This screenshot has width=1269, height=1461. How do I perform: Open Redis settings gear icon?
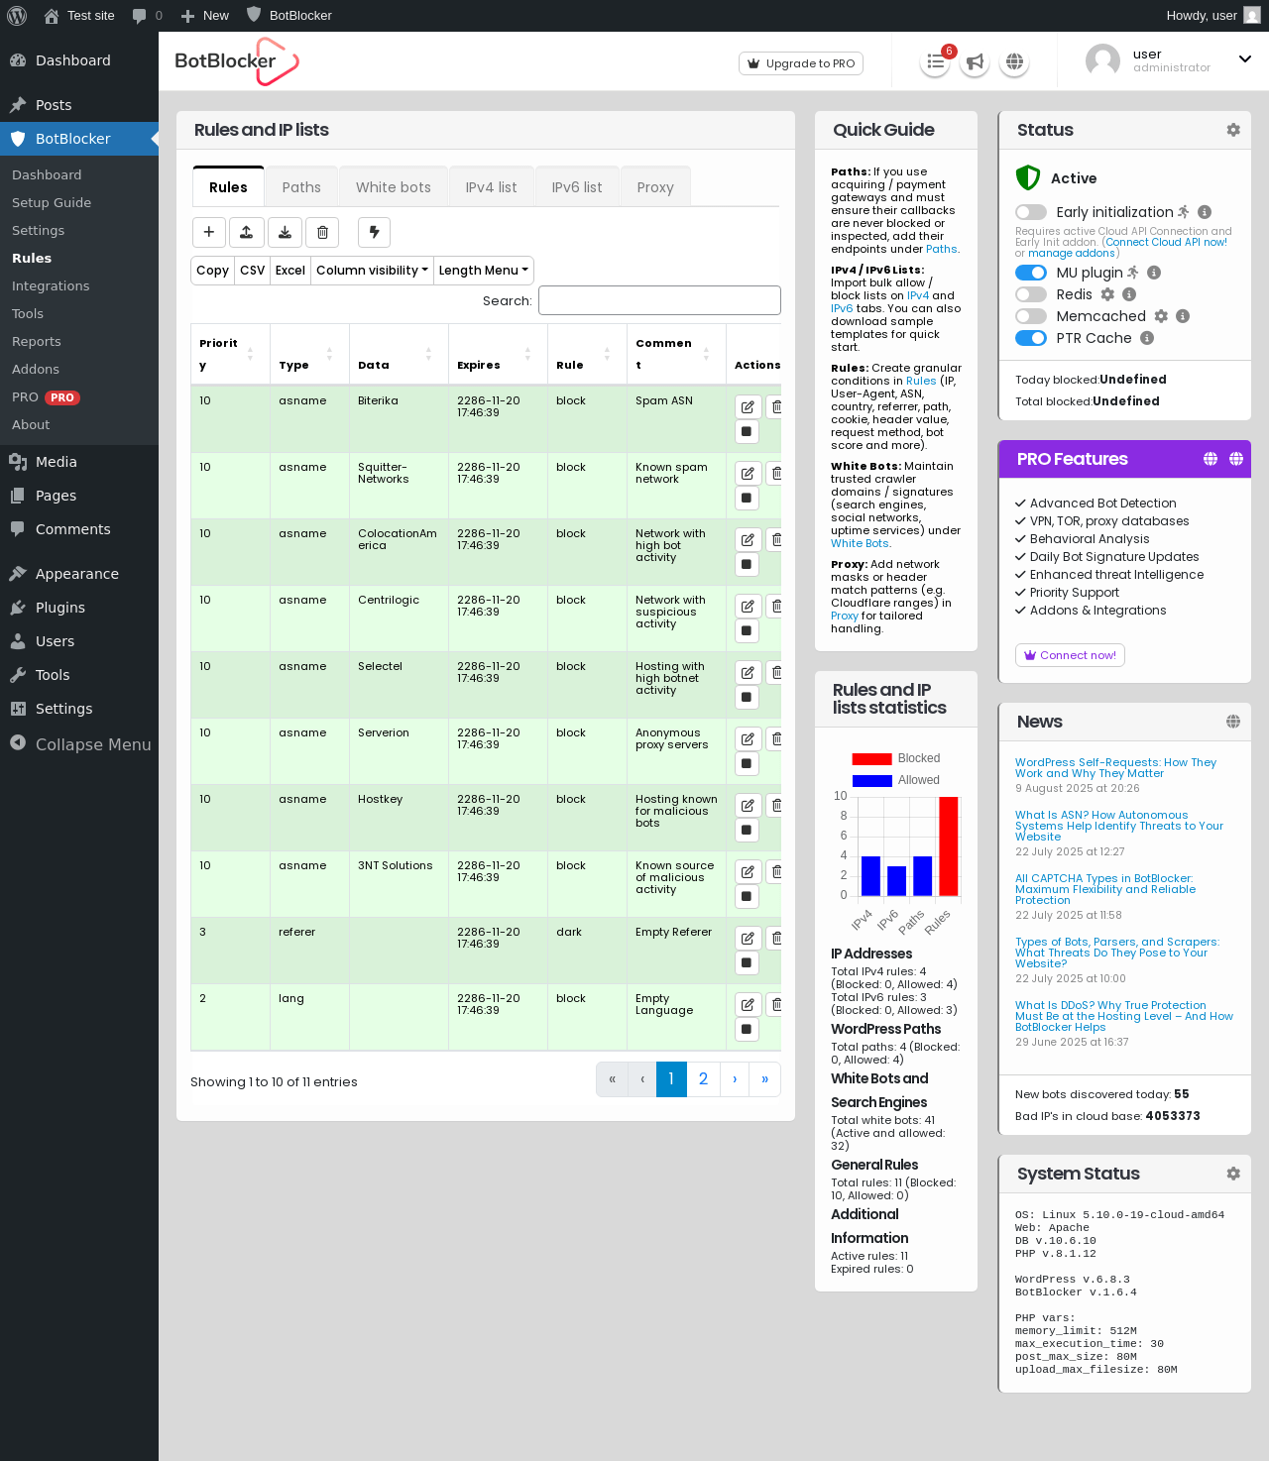1107,294
